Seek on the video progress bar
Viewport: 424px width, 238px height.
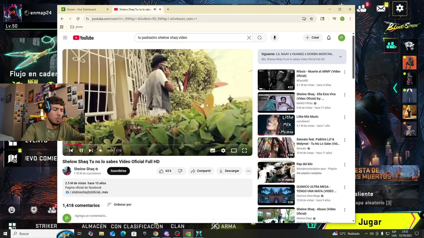157,145
